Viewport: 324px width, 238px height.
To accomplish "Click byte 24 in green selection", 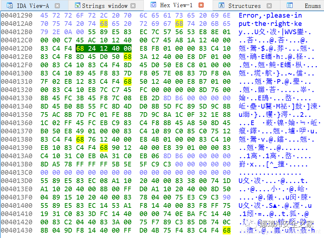I will pyautogui.click(x=92, y=49).
